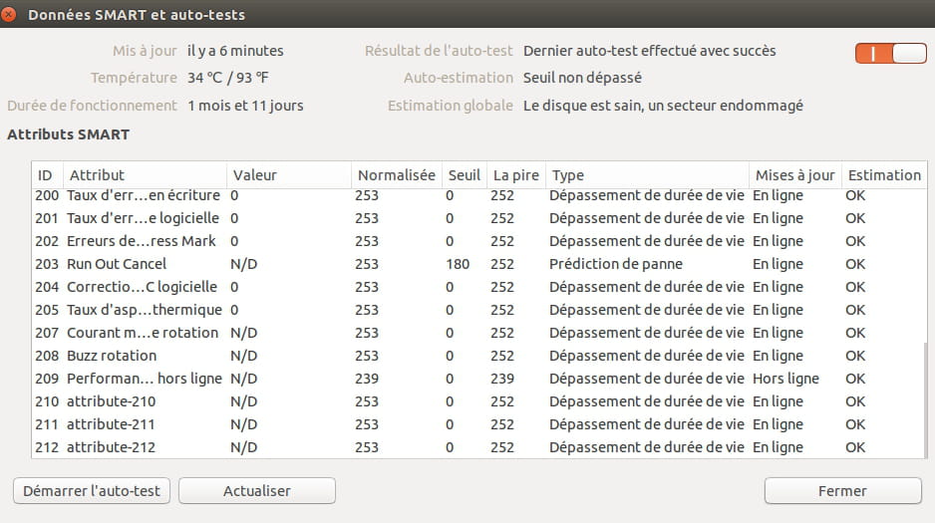
Task: Click the red window close icon
Action: (x=8, y=14)
